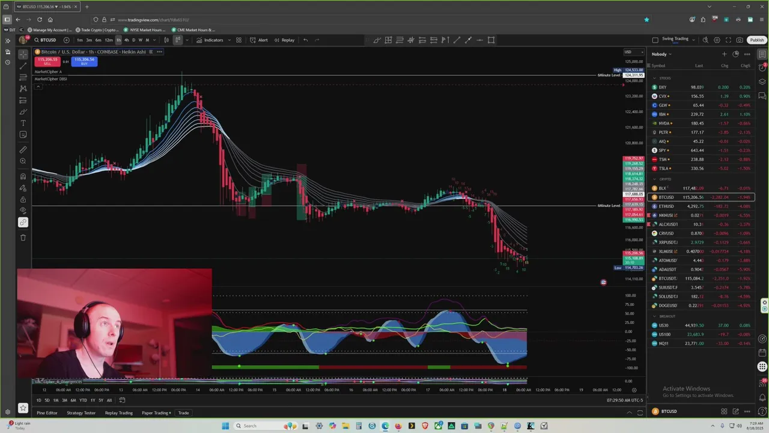769x433 pixels.
Task: Click the blue BUY price button
Action: tap(84, 61)
